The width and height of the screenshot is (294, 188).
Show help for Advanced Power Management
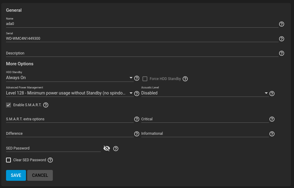point(137,94)
